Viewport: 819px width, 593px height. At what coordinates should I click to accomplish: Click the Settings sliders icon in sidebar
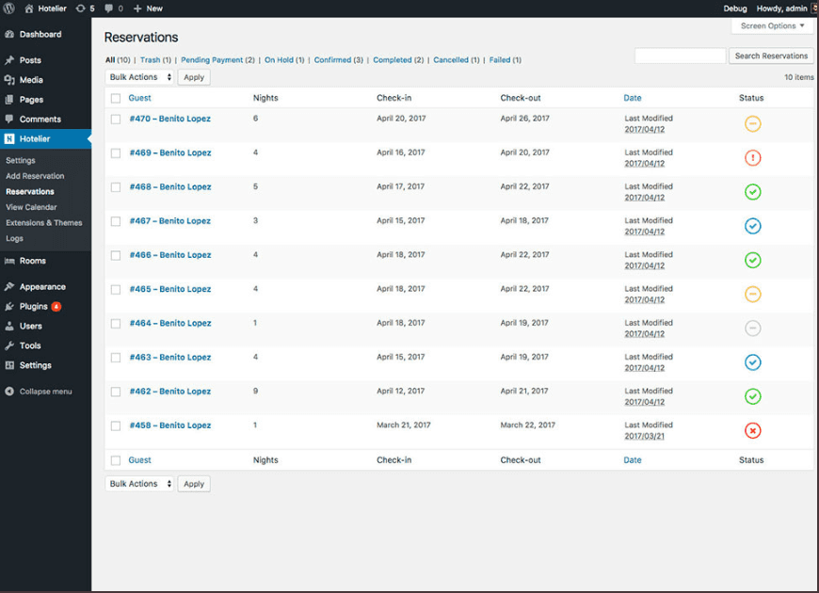pyautogui.click(x=9, y=365)
